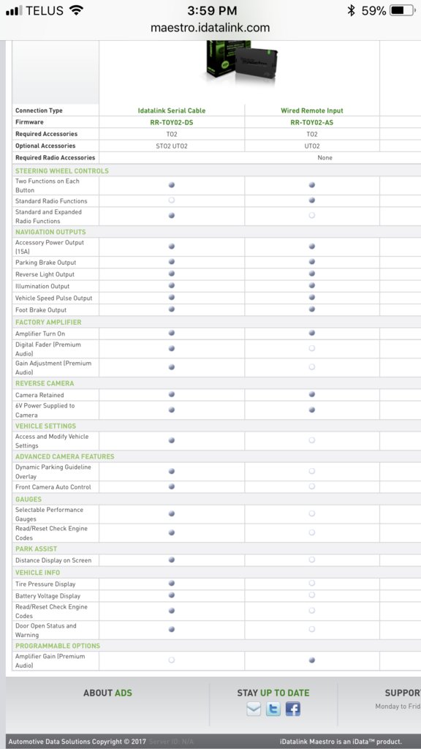Tap the Bluetooth status icon

[x=352, y=10]
